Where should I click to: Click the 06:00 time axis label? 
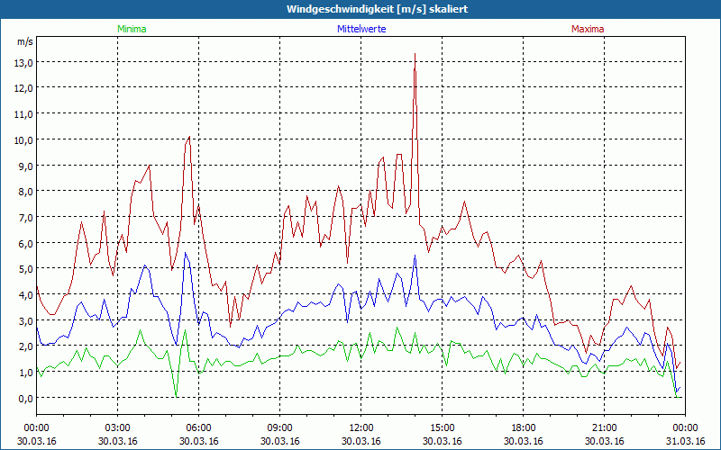tap(198, 428)
